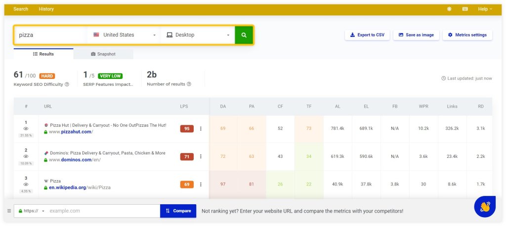The height and width of the screenshot is (226, 506).
Task: Open the en.wikipedia.org/wiki/Pizza link
Action: coord(80,188)
